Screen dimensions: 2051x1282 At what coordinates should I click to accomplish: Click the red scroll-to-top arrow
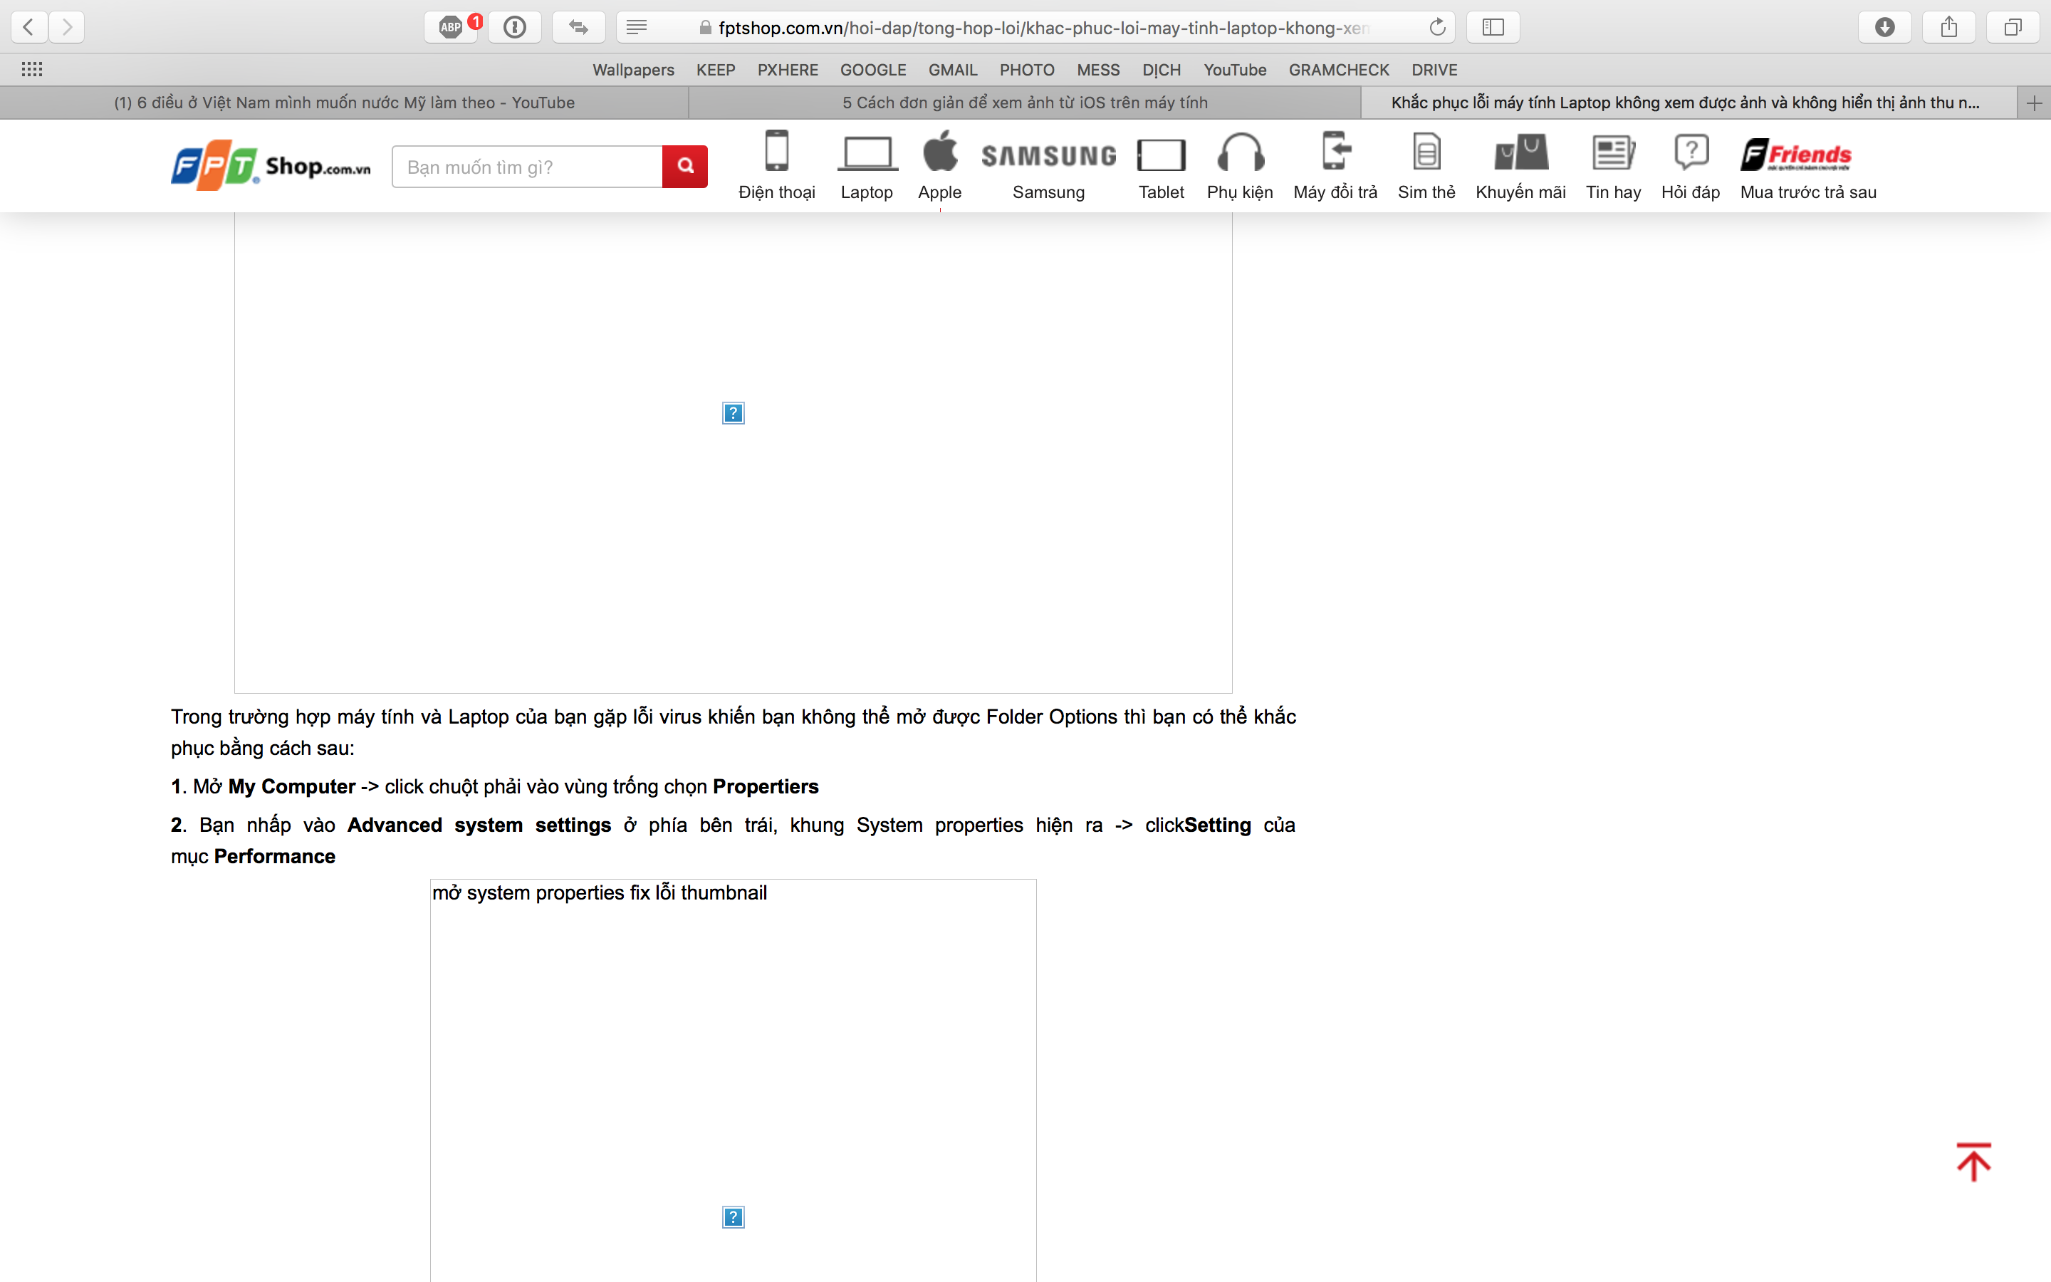[x=1973, y=1162]
